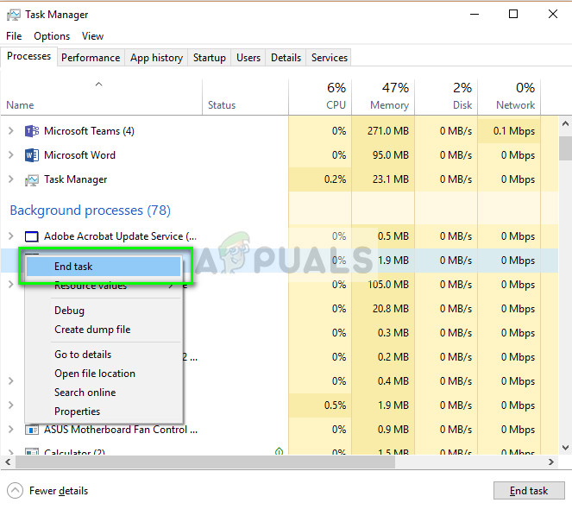Image resolution: width=572 pixels, height=509 pixels.
Task: Select the ASUS Motherboard Fan Control row text
Action: [x=121, y=430]
